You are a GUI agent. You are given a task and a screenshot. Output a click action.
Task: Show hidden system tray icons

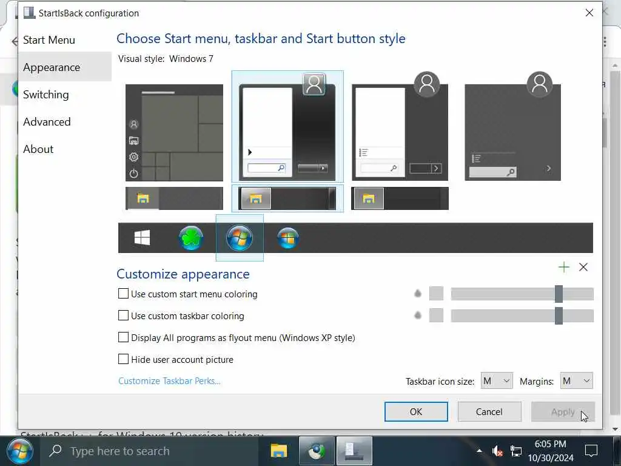point(479,451)
